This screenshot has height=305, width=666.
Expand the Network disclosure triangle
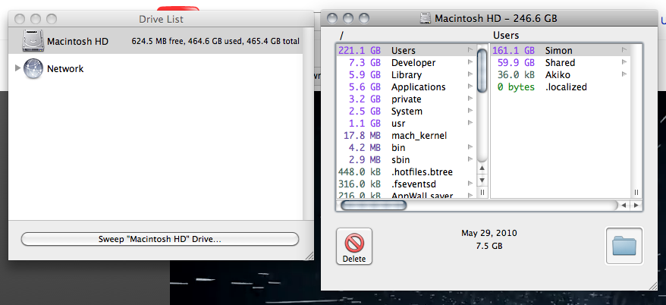[17, 68]
